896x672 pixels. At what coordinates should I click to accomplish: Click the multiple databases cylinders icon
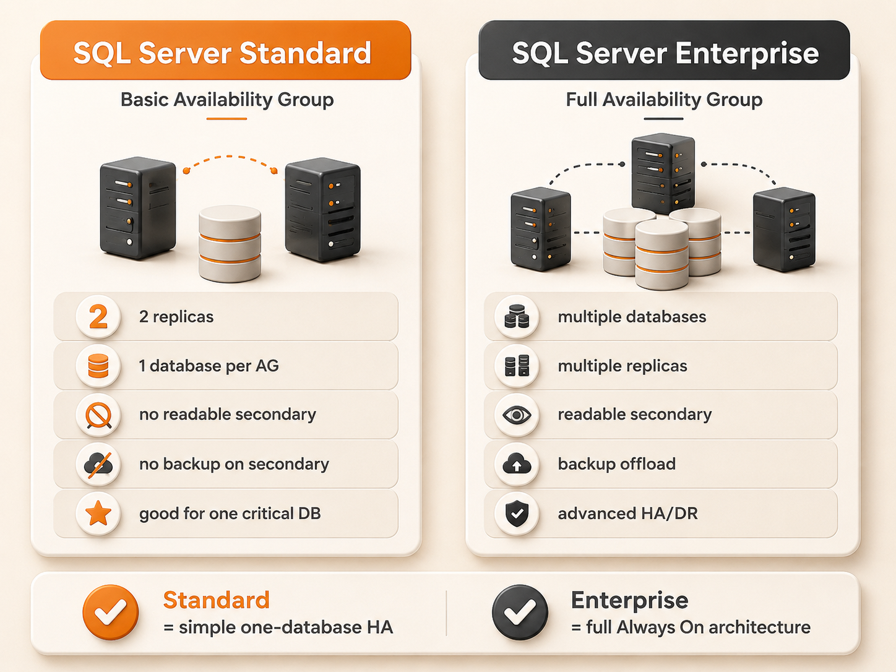tap(517, 317)
